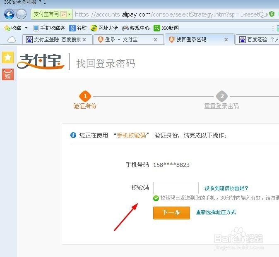Click step 1 验证身份 marker
The width and height of the screenshot is (279, 257).
(x=85, y=96)
